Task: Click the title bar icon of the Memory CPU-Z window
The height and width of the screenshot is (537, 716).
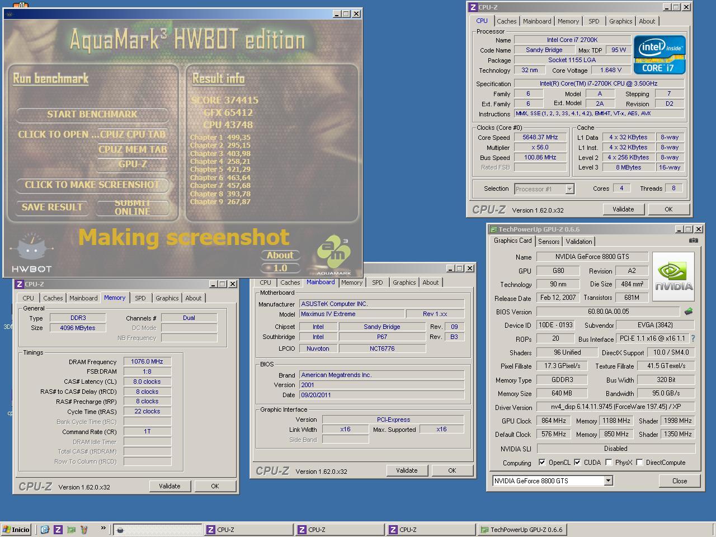Action: pyautogui.click(x=20, y=284)
